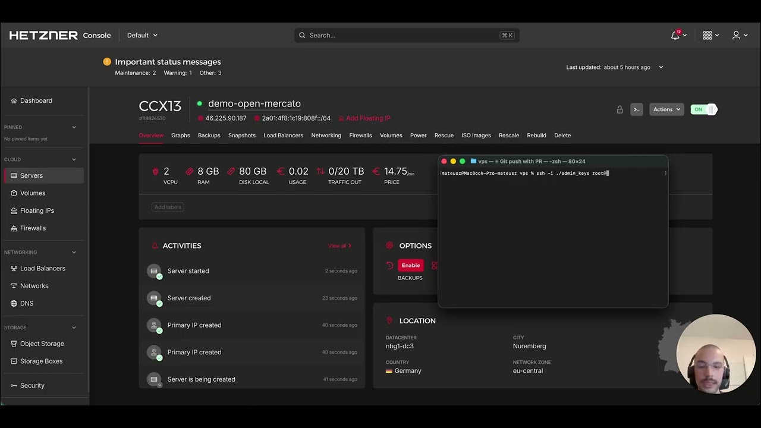The image size is (761, 428).
Task: Click into the Search input field
Action: (x=407, y=36)
